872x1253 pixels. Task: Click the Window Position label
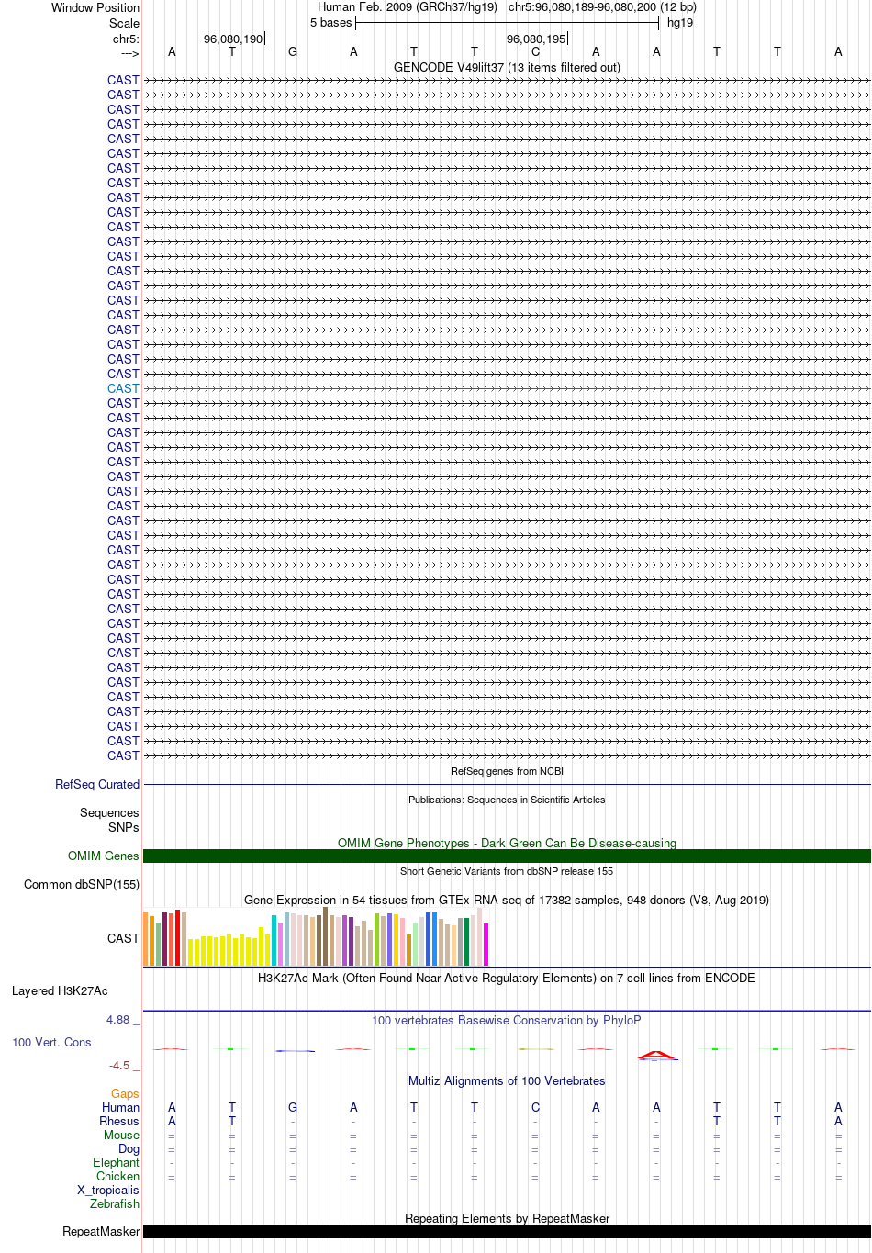click(x=95, y=7)
